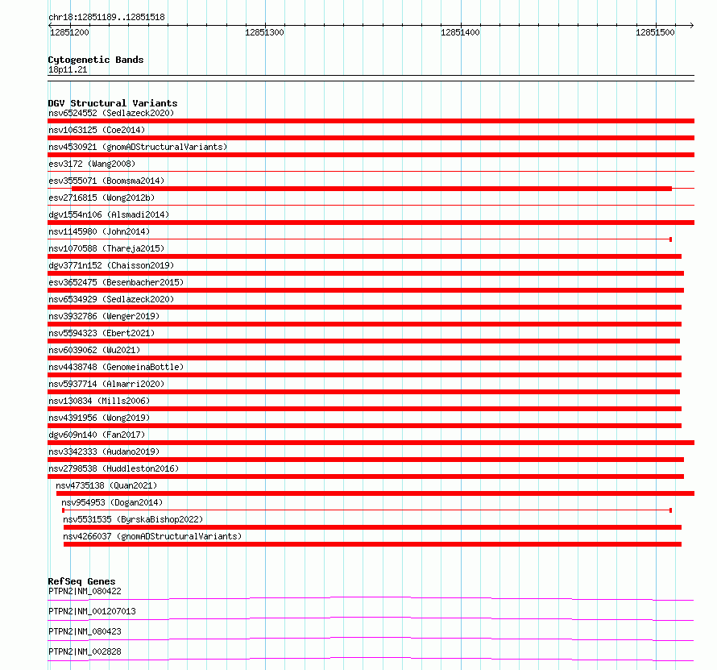This screenshot has height=670, width=717.
Task: Click the 12851200 ruler coordinate
Action: (x=69, y=32)
